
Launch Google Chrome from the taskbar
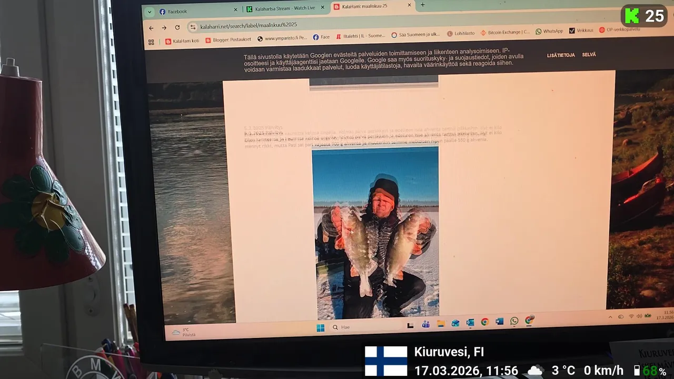pos(485,322)
